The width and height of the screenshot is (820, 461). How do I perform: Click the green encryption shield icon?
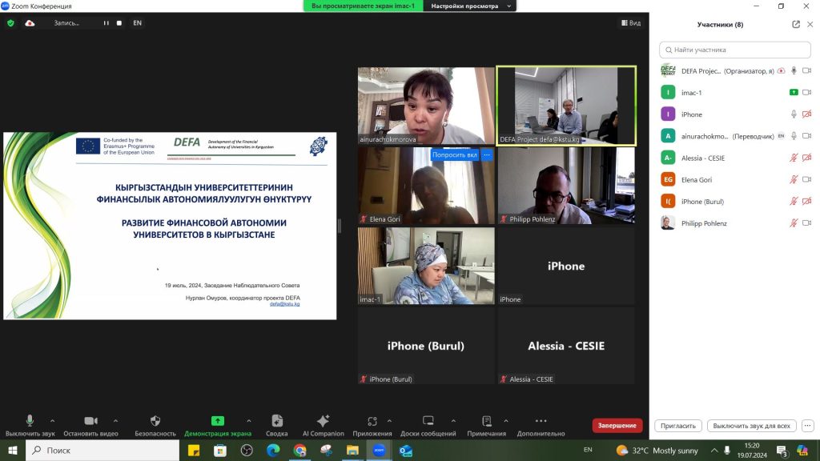pyautogui.click(x=10, y=23)
